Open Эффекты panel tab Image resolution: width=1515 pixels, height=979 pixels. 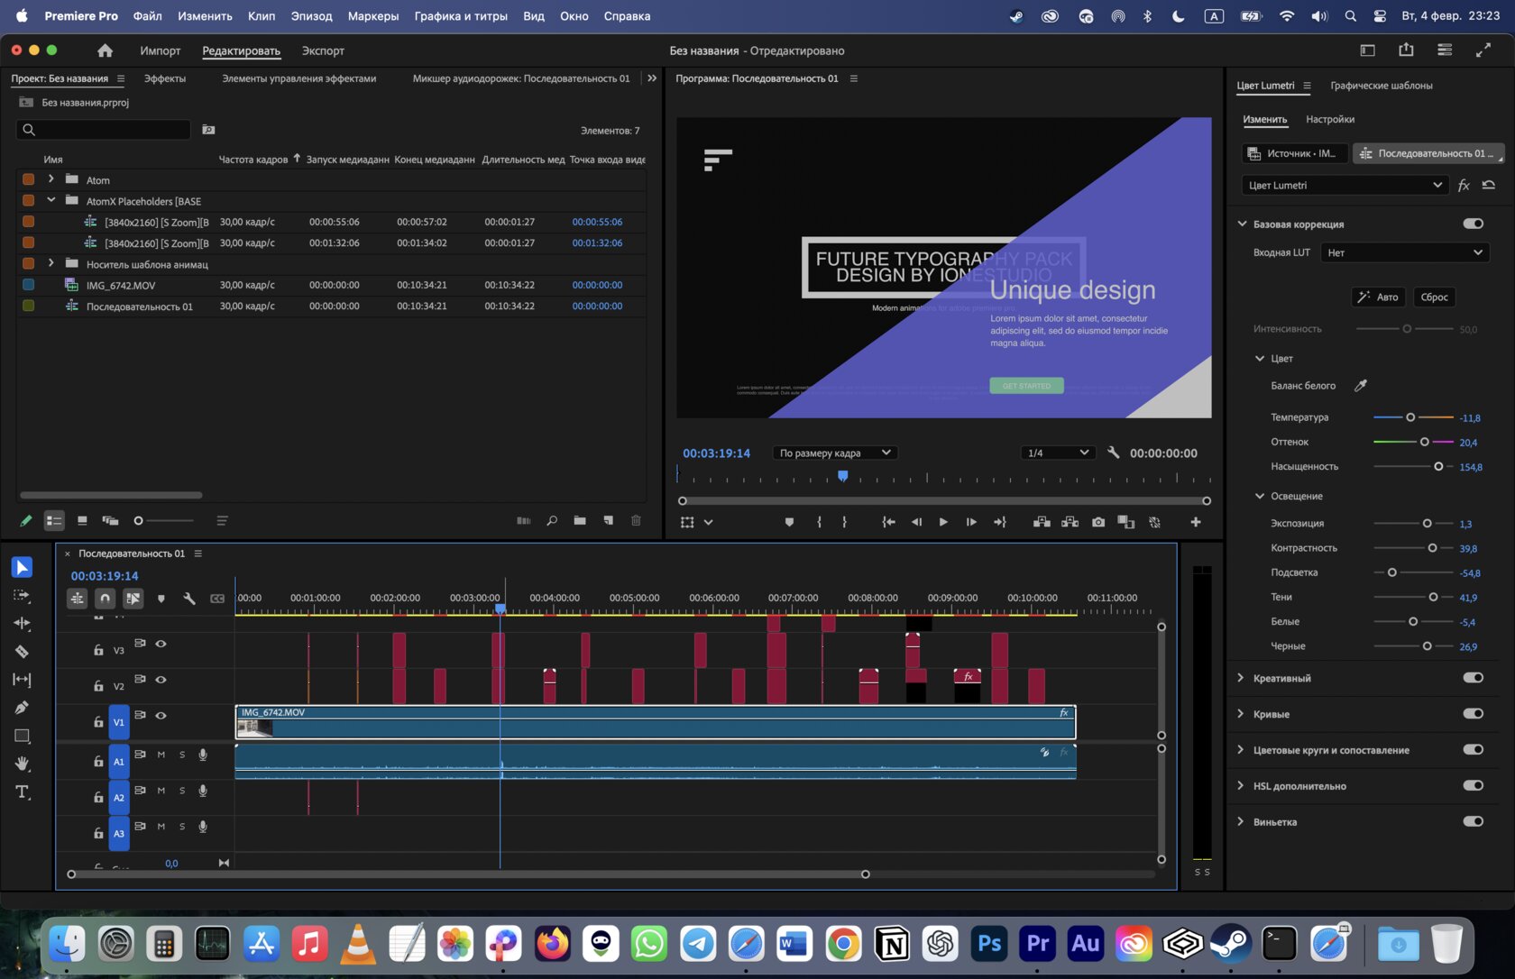165,78
